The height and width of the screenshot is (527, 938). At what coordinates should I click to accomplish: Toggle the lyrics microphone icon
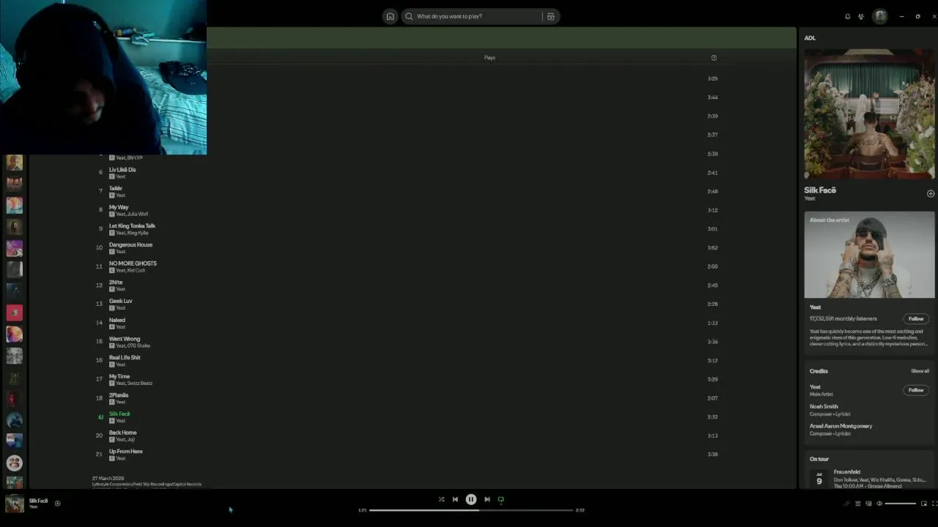click(847, 504)
